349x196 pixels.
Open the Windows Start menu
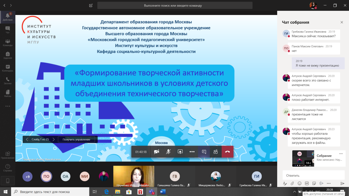5,192
